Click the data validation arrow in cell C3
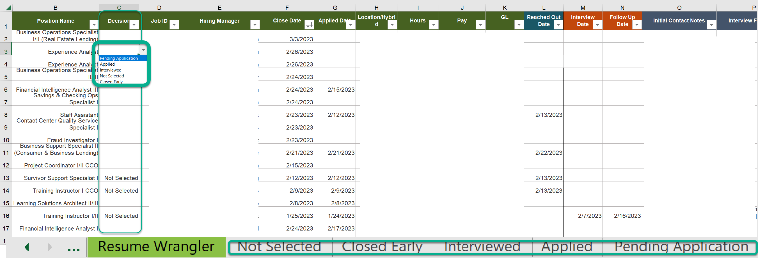 pyautogui.click(x=143, y=50)
